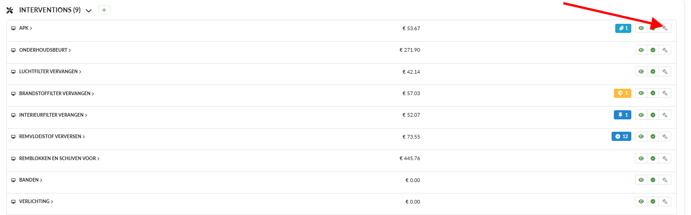
Task: Toggle the eye visibility icon for APK
Action: click(x=641, y=28)
